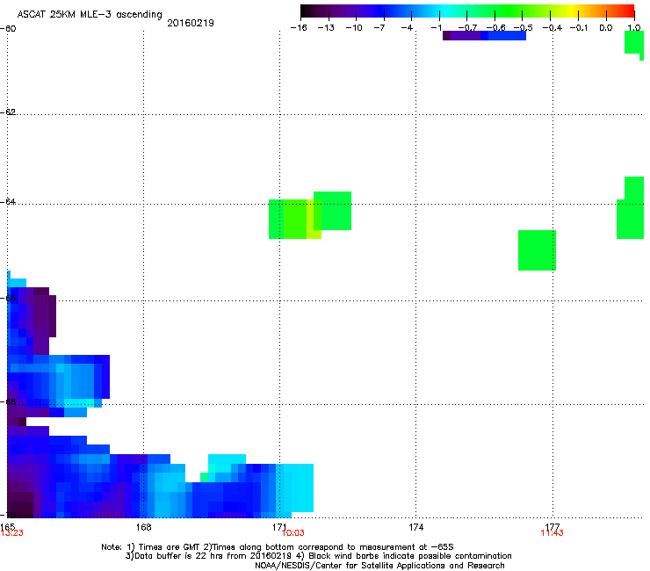
Task: Click the red time stamp 10:03
Action: tap(292, 533)
